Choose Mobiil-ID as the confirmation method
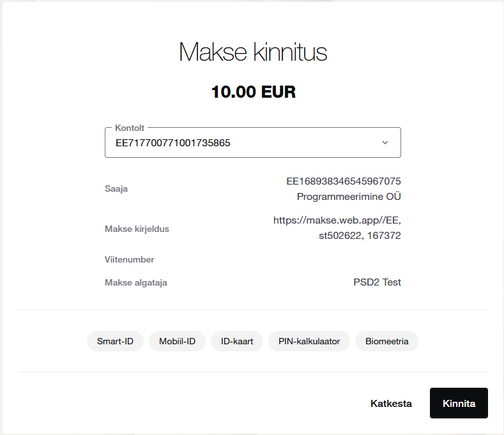Screen dimensions: 504x435 177,341
